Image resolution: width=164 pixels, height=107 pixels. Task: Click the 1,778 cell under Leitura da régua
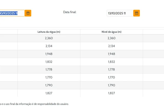coord(49,70)
